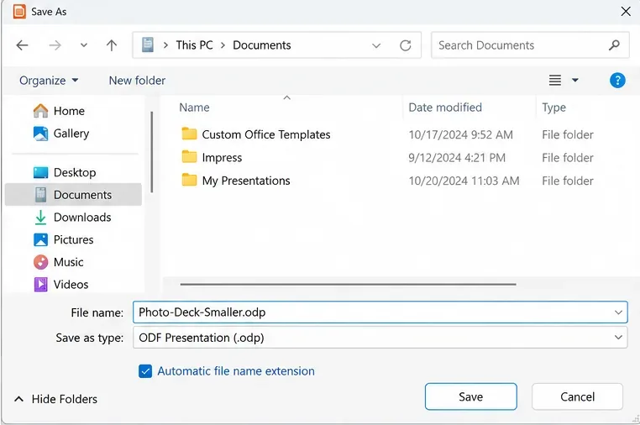Select This PC in breadcrumb path
The width and height of the screenshot is (640, 425).
point(194,45)
